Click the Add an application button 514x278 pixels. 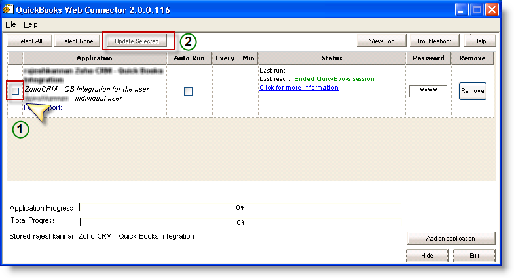(450, 238)
